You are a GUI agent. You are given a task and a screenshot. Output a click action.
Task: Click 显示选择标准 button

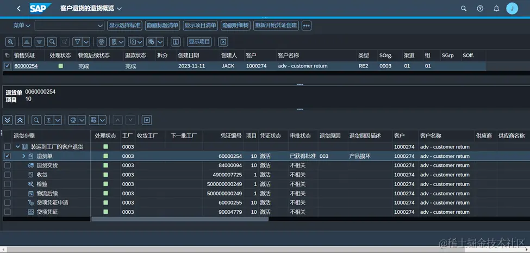(x=125, y=26)
